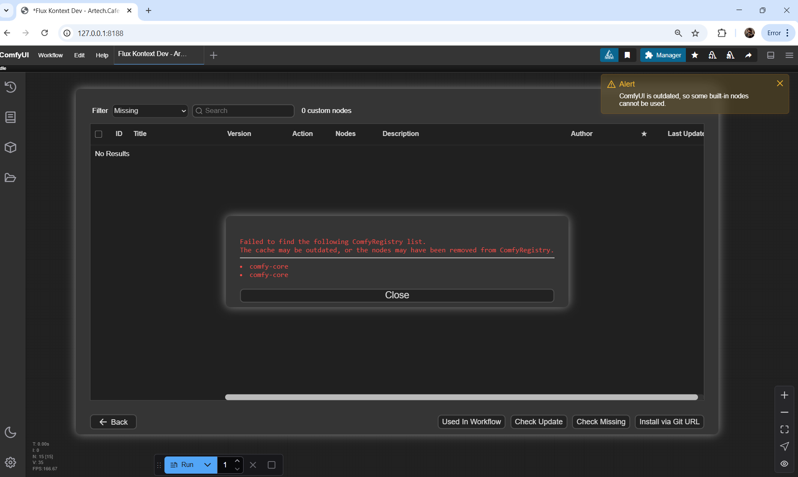Open the Filter dropdown showing Missing
Viewport: 798px width, 477px height.
tap(150, 111)
